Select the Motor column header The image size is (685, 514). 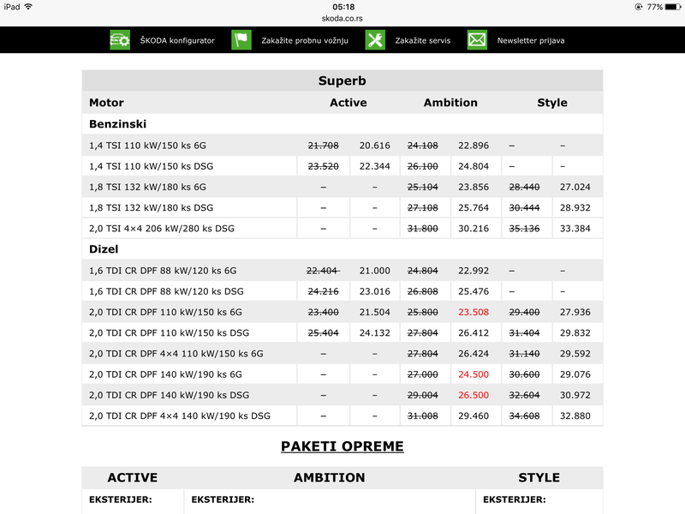[106, 103]
